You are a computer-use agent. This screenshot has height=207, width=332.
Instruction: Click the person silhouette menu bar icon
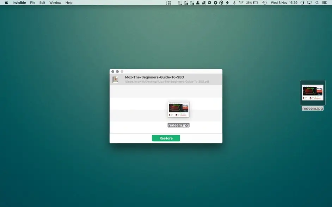click(x=198, y=3)
